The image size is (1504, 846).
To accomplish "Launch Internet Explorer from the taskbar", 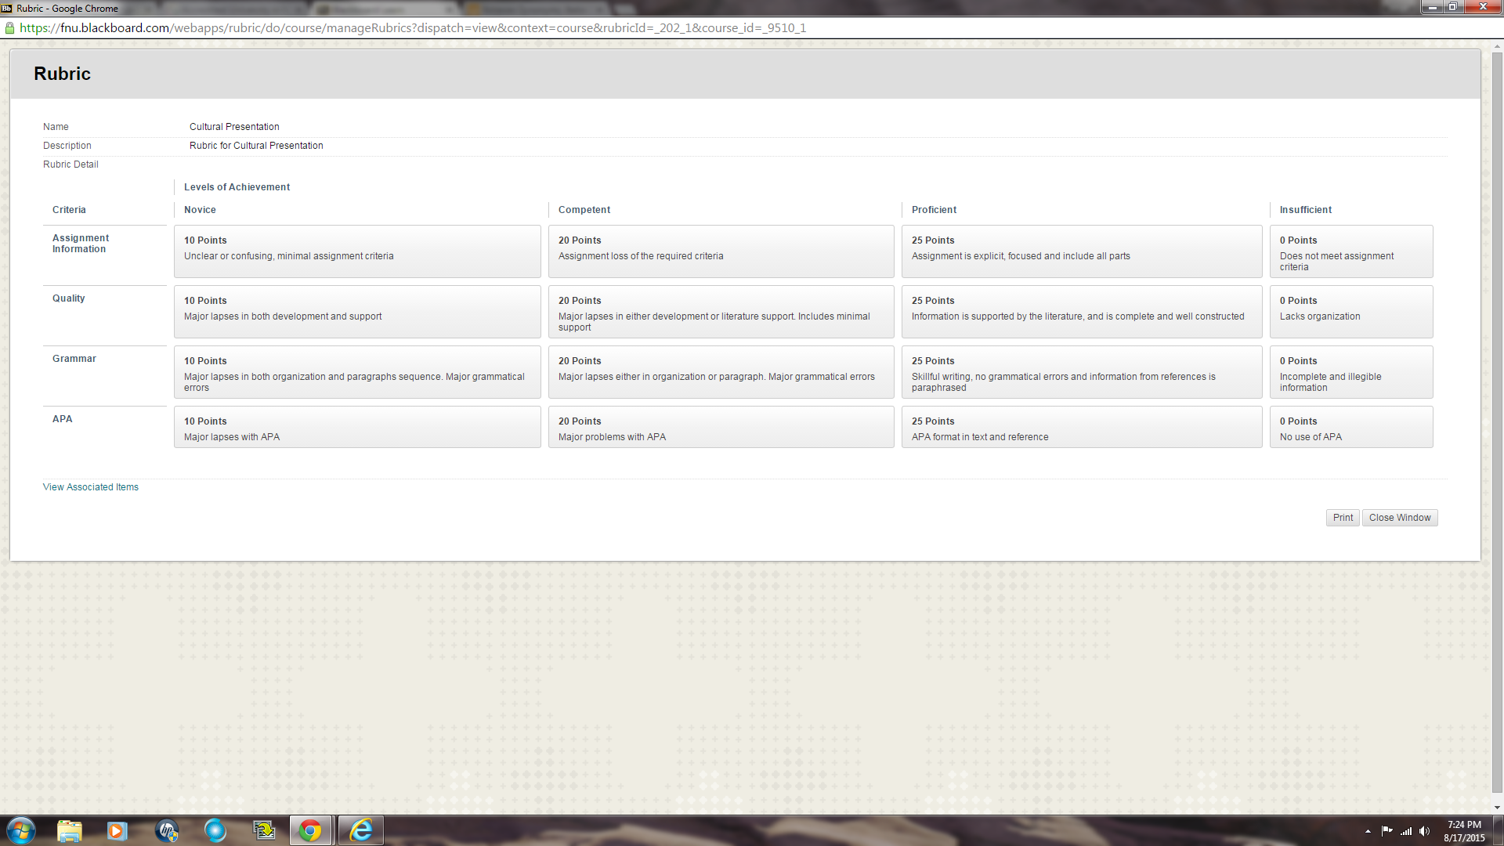I will (360, 830).
